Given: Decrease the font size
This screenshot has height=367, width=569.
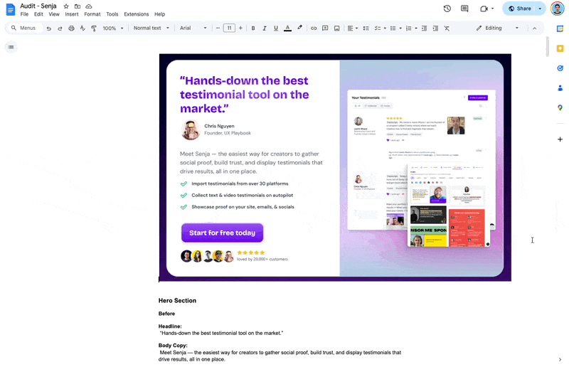Looking at the screenshot, I should click(x=218, y=28).
